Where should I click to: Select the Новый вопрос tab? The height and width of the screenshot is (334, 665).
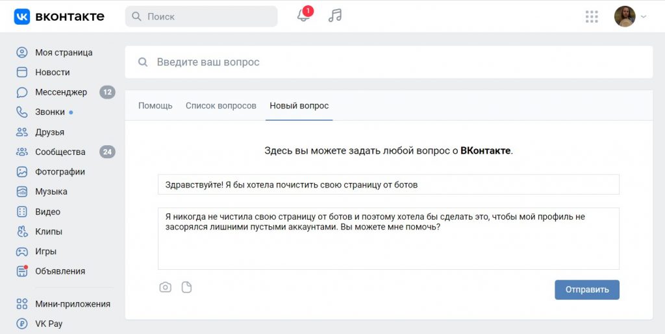299,106
